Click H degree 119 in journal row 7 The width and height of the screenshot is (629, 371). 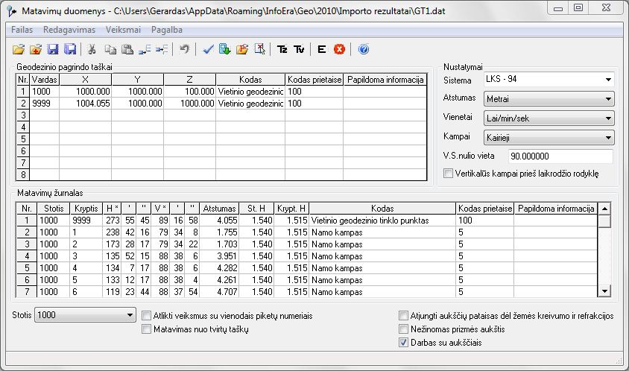(x=112, y=292)
